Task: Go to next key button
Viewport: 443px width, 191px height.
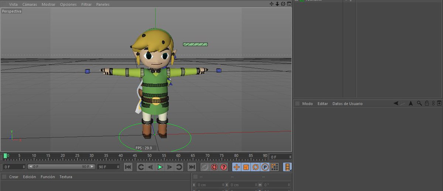Action: [x=179, y=167]
